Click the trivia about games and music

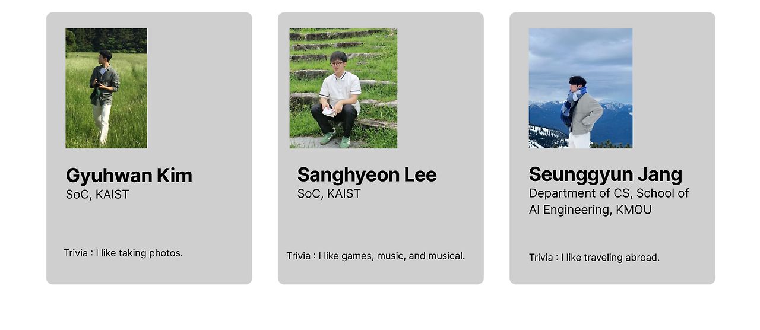(x=376, y=256)
